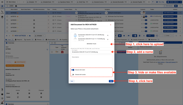Click BROWSE FILES in the dialog
Screen dimensions: 183x105
click(91, 44)
